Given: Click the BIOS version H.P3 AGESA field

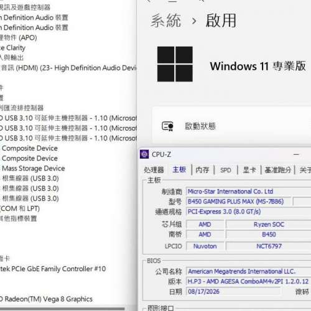Looking at the screenshot, I should (248, 281).
